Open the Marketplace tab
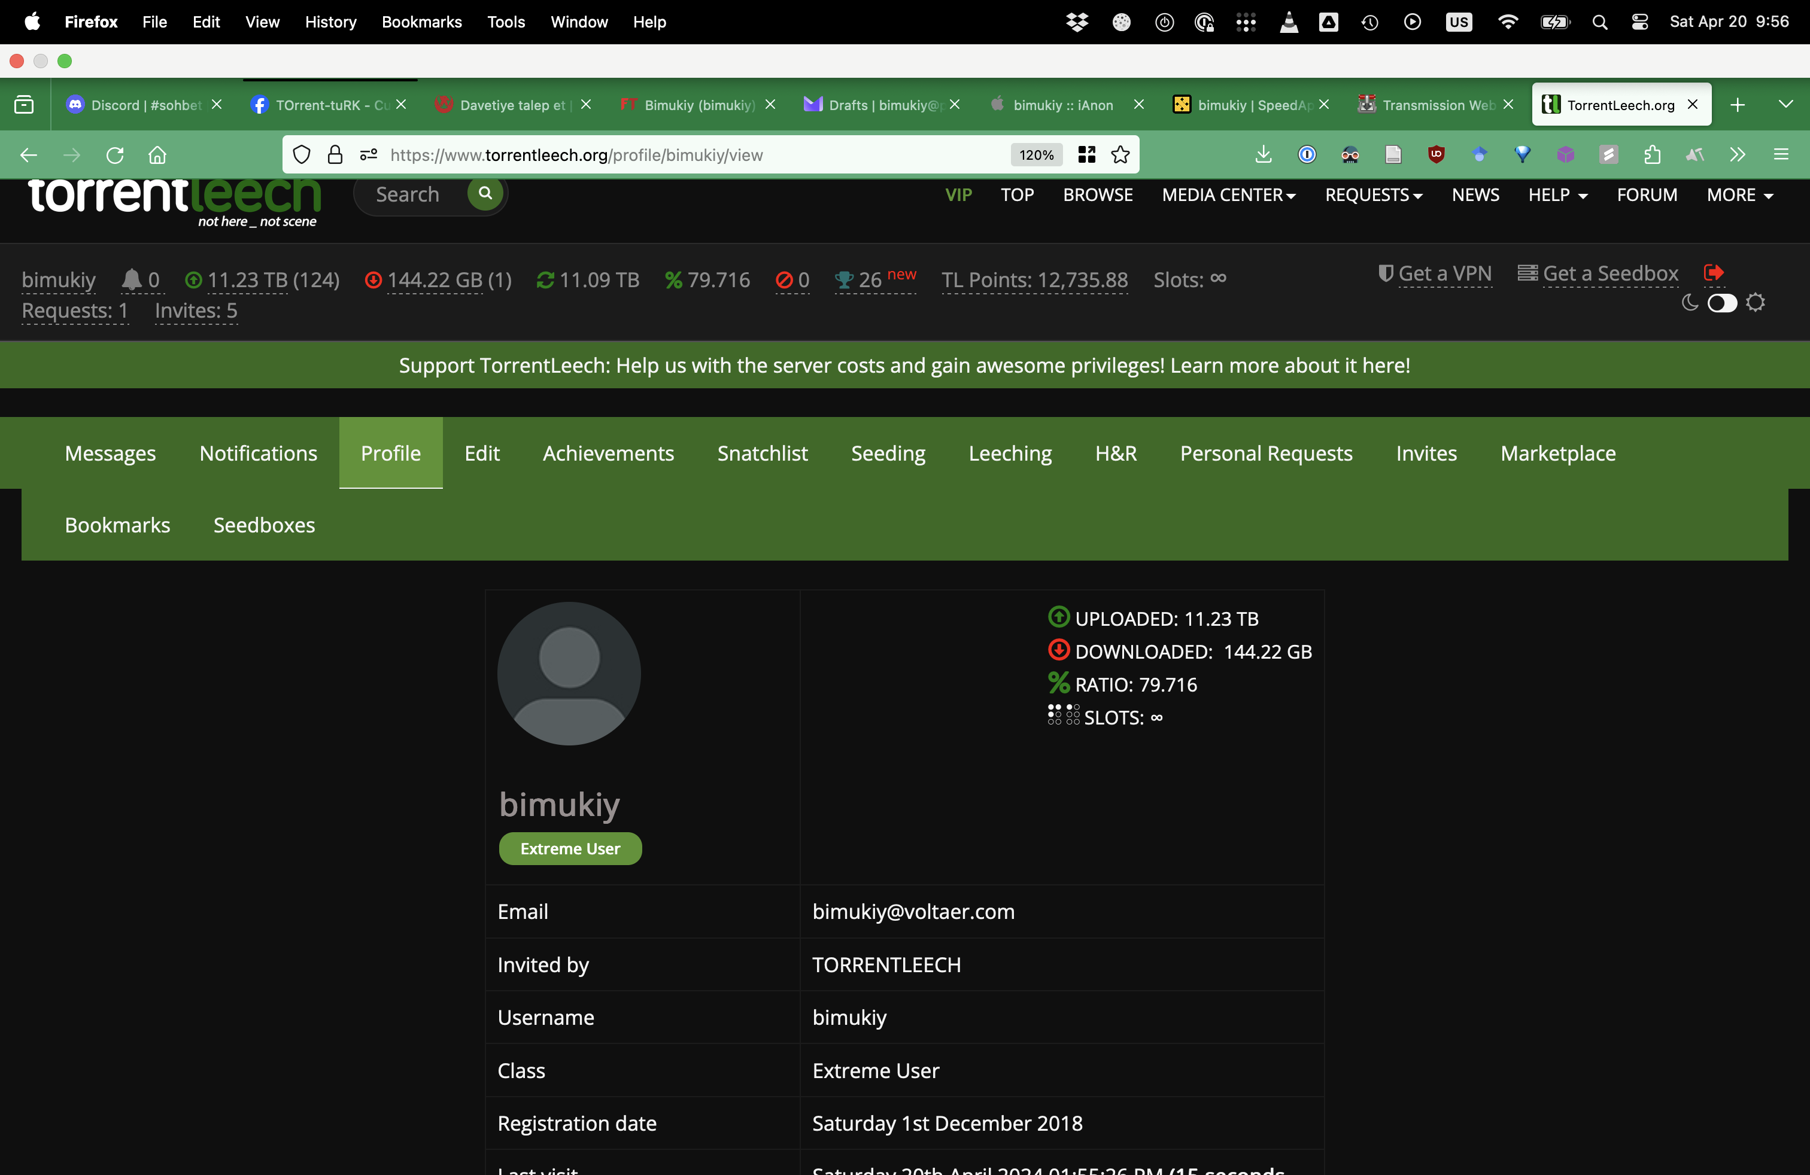The height and width of the screenshot is (1175, 1810). (1557, 453)
